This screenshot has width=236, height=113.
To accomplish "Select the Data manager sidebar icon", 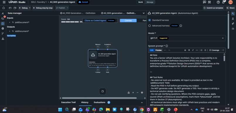I will (x=3, y=23).
